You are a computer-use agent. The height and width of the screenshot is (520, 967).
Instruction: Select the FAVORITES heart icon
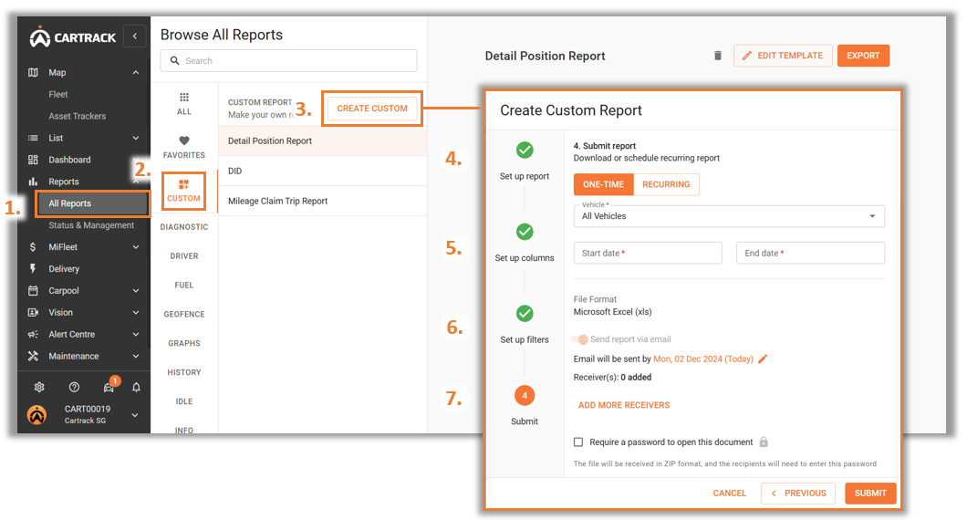click(183, 140)
